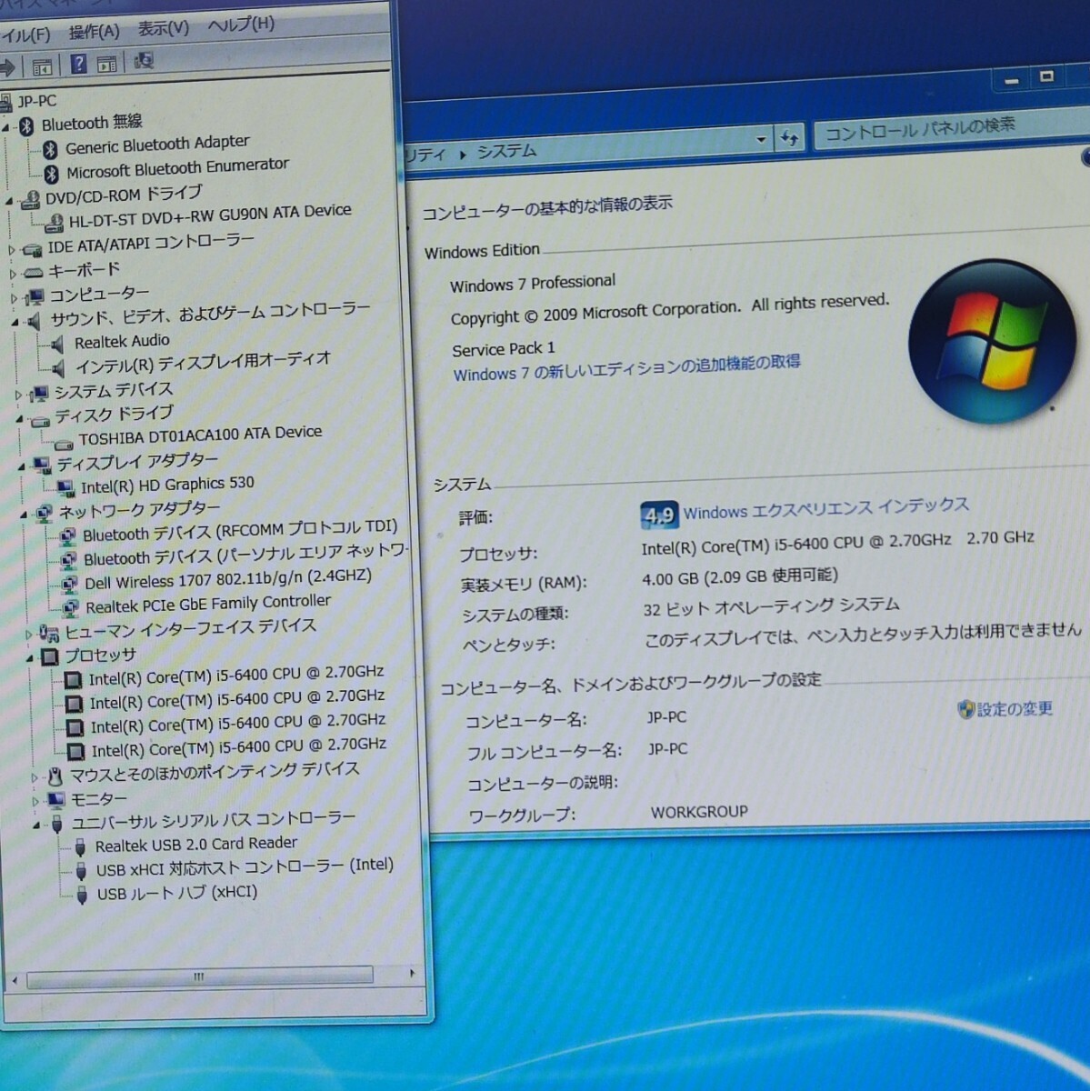Click the キーボード keyboard icon
1090x1091 pixels.
[34, 272]
